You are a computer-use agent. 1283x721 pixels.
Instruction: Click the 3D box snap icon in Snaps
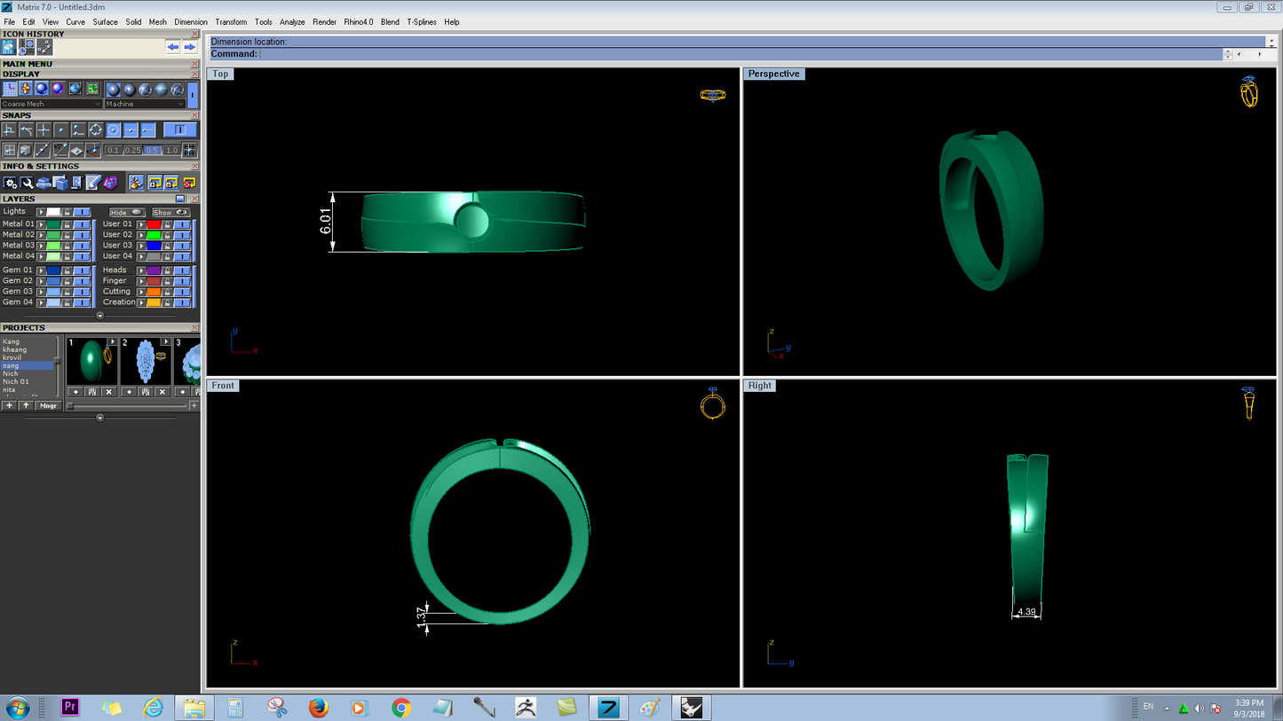tap(26, 151)
